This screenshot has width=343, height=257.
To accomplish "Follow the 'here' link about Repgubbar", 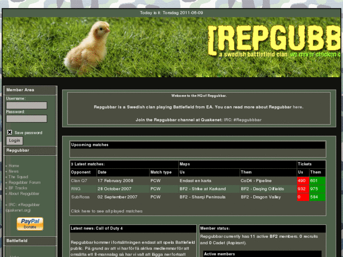I will click(298, 107).
